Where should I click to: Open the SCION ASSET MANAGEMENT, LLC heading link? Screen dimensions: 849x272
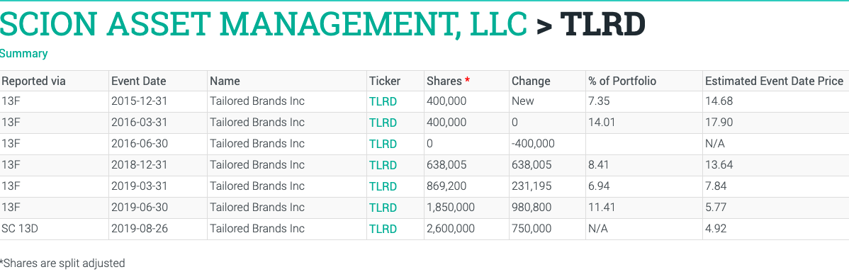coord(263,24)
